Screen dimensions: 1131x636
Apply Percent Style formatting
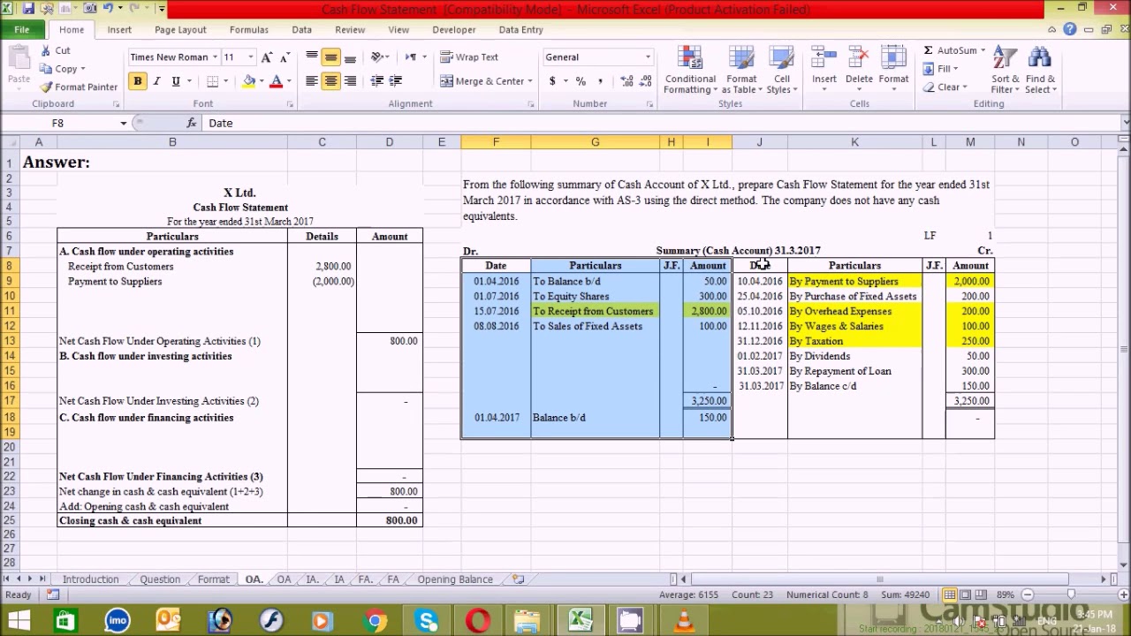pyautogui.click(x=581, y=80)
